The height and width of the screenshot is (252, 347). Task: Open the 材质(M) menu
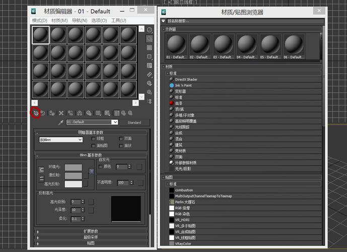[x=58, y=20]
